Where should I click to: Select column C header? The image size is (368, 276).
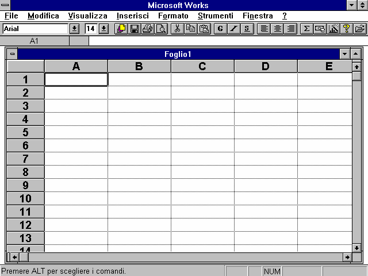pyautogui.click(x=202, y=67)
